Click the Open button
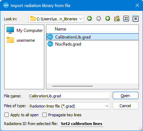Viewport: 143px width, 131px height. tap(125, 96)
